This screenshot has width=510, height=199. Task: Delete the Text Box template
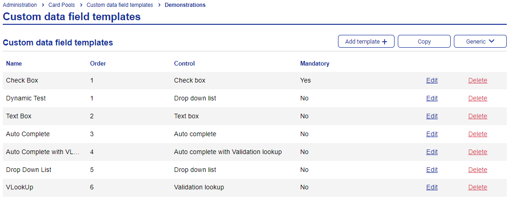(478, 116)
